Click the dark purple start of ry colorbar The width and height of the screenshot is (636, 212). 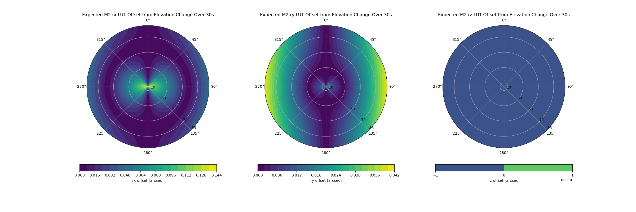[x=261, y=168]
